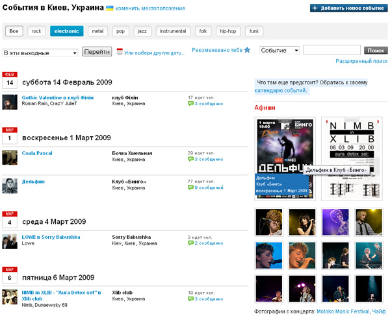Open 2 сообщения link for LOWE
The image size is (390, 316).
point(209,243)
